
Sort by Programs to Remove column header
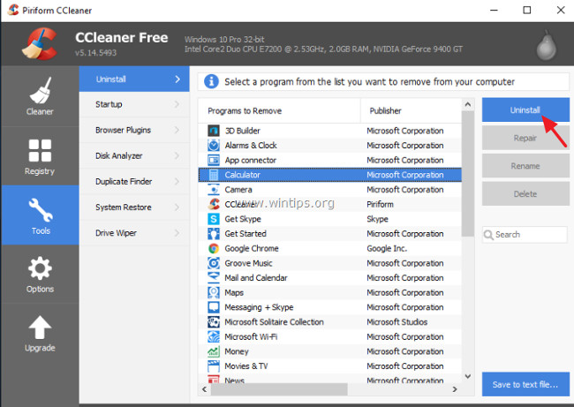click(x=279, y=110)
